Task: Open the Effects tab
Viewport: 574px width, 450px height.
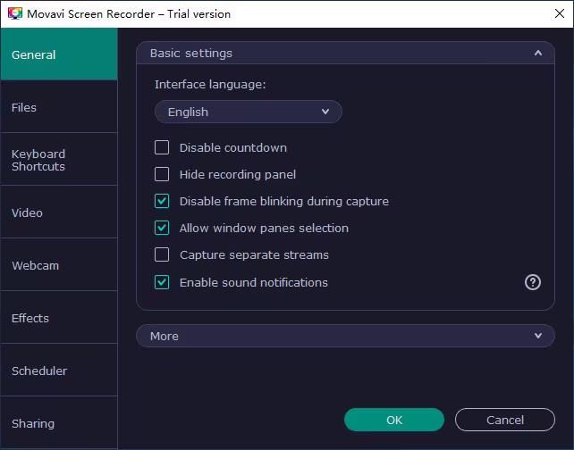Action: 59,318
